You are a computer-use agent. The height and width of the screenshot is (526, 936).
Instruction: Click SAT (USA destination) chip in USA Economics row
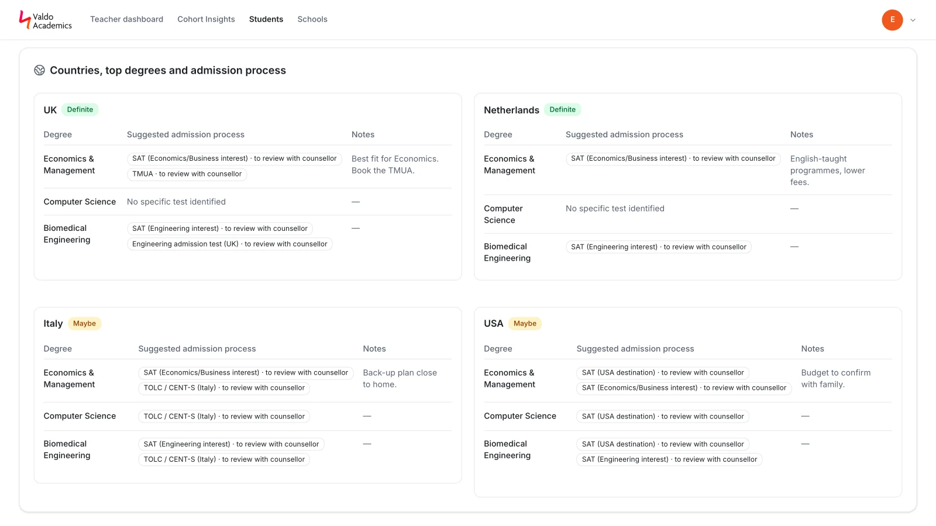point(663,373)
